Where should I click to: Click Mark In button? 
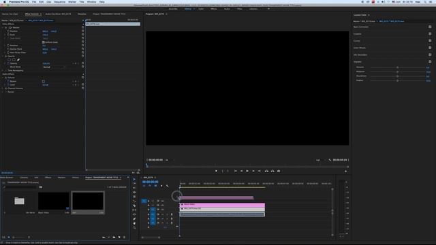click(x=223, y=171)
